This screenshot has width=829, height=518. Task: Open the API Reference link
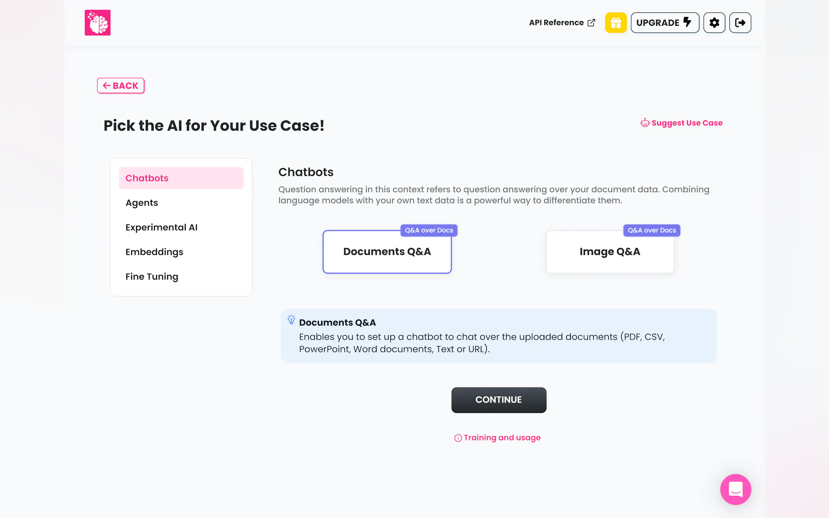tap(562, 23)
